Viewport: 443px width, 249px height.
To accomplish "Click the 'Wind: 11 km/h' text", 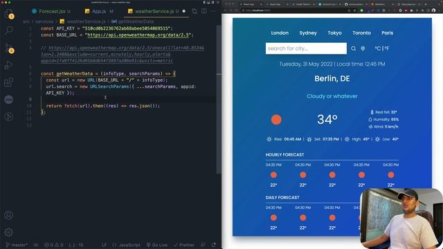I will [x=386, y=127].
